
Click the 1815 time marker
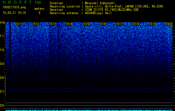tap(86, 24)
